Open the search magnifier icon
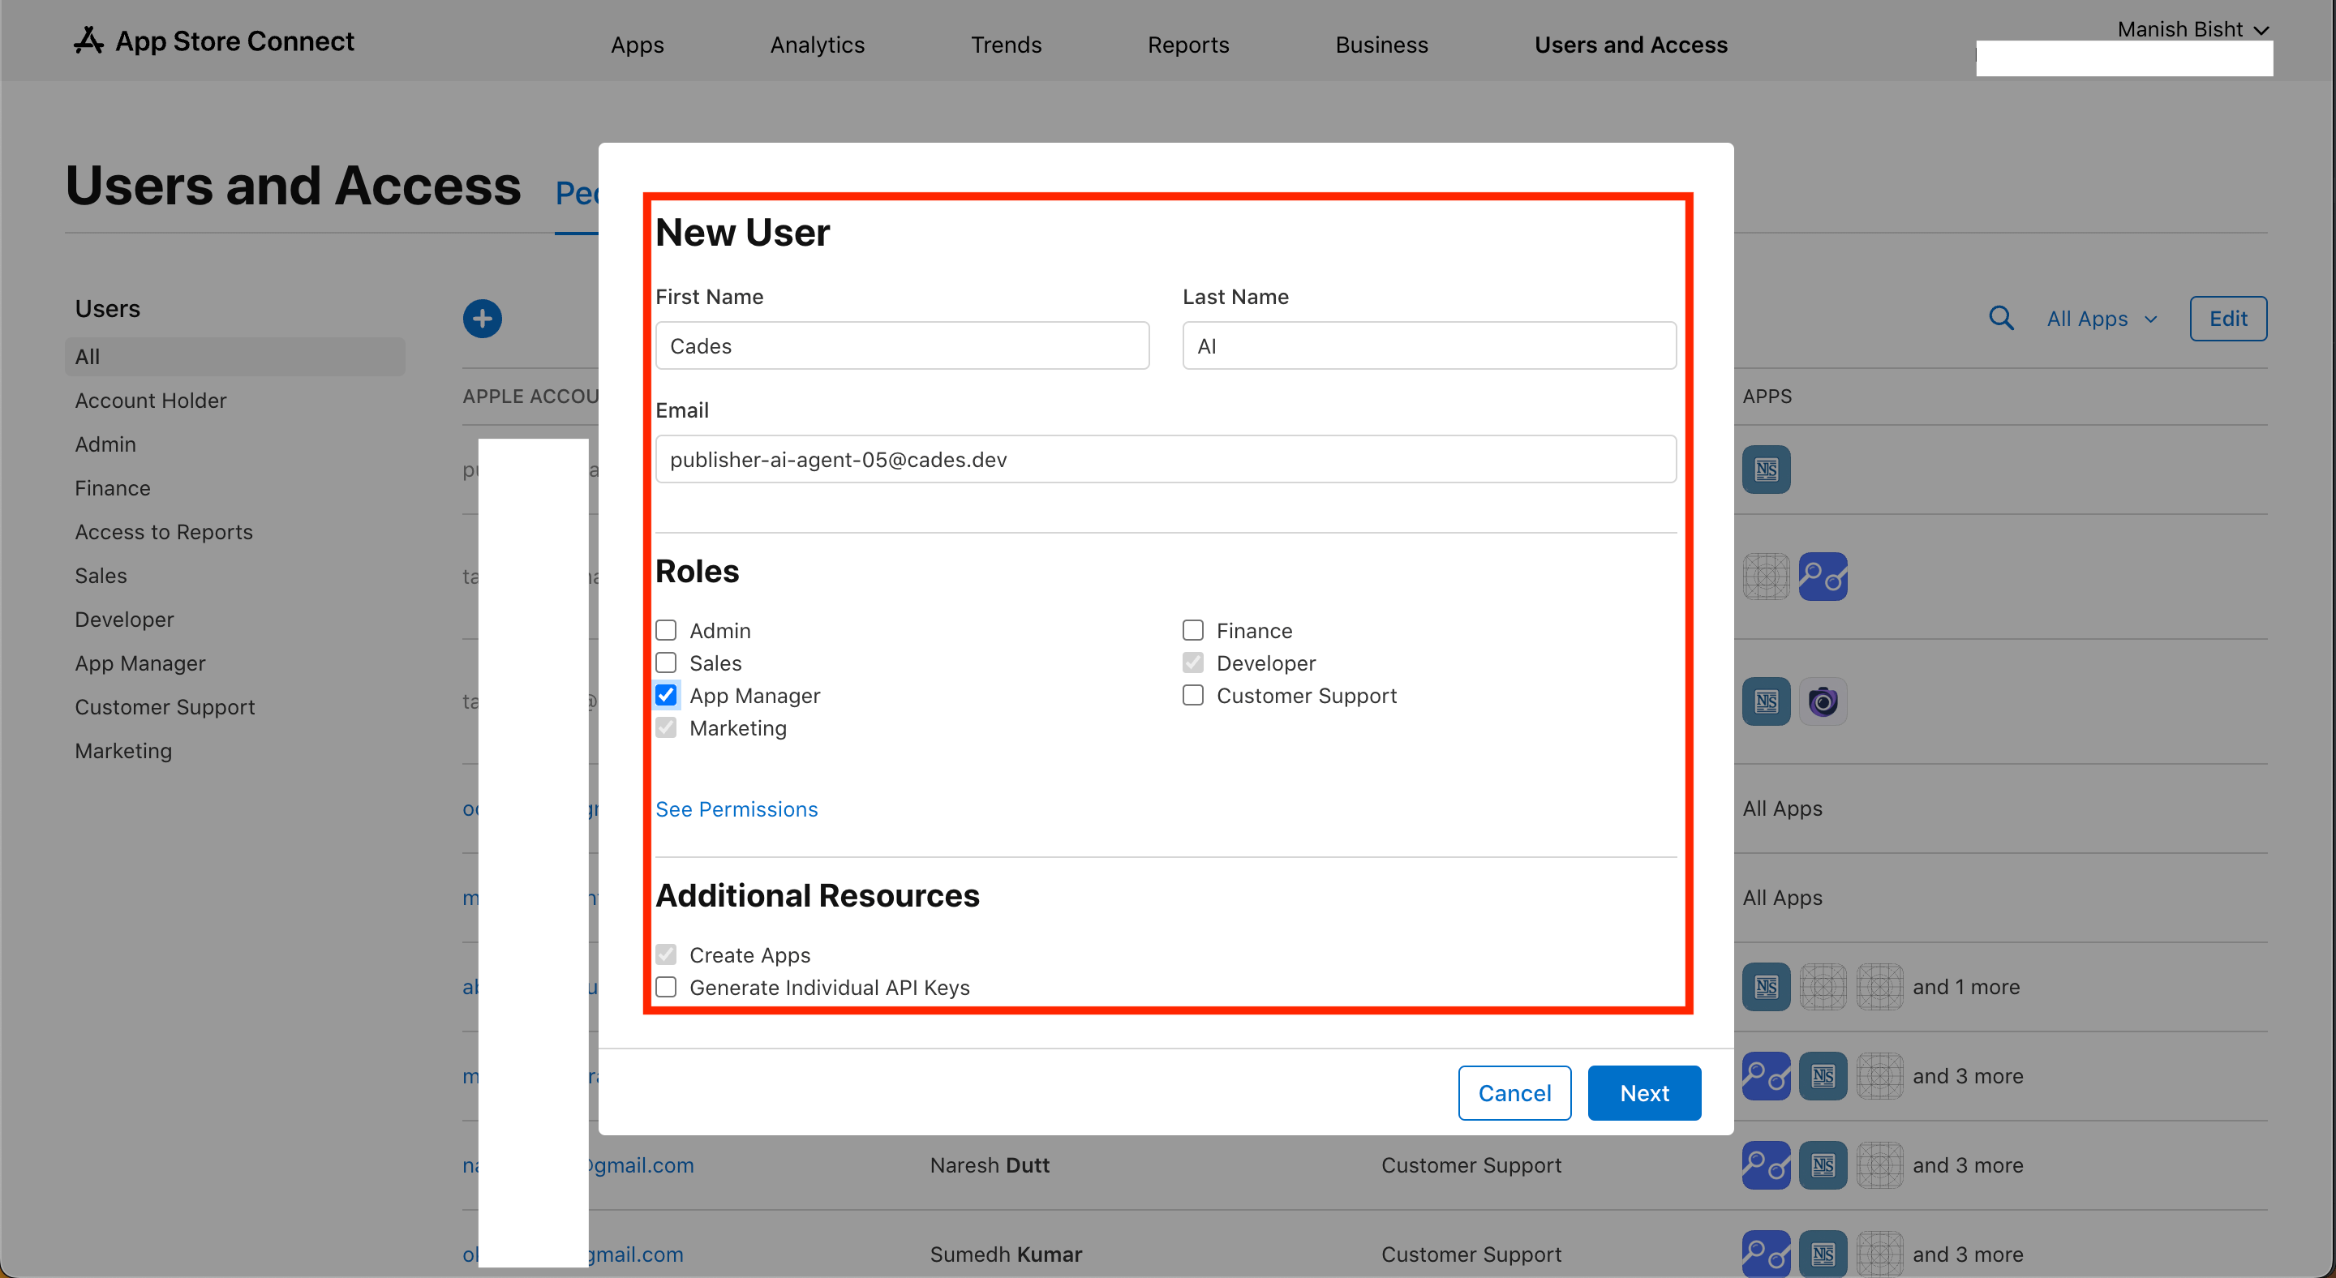Image resolution: width=2336 pixels, height=1278 pixels. [x=2000, y=318]
